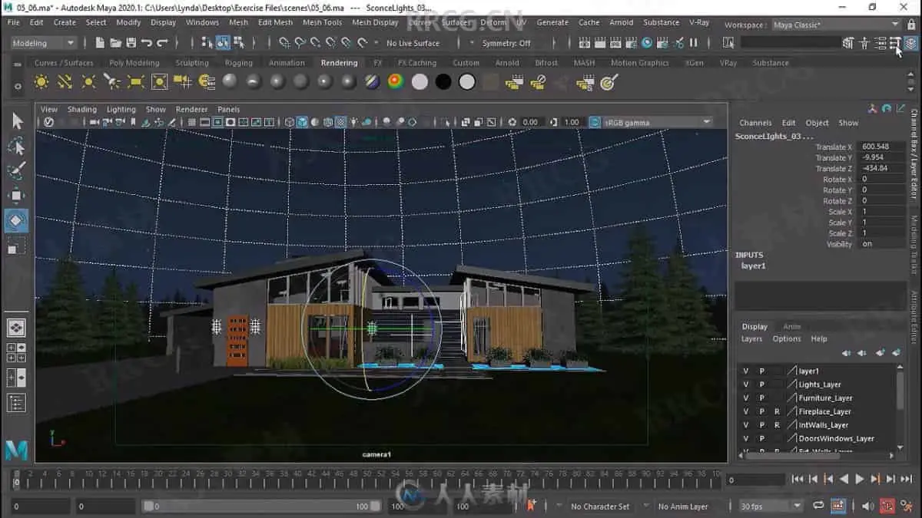Toggle the Channel Box/Layer Editor icon

(x=910, y=44)
